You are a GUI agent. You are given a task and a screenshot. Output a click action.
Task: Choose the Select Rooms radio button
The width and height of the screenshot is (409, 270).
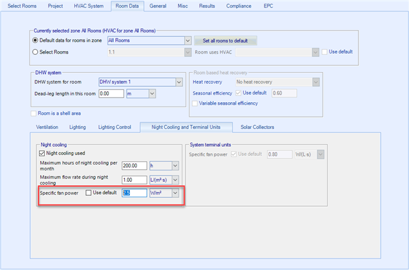coord(36,51)
